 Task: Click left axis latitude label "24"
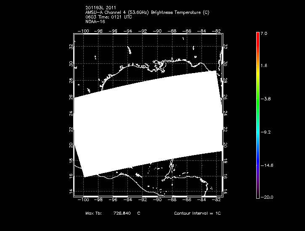pos(71,113)
